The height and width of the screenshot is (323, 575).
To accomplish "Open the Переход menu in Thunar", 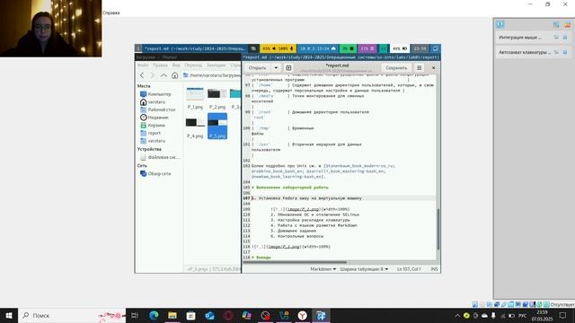I will click(193, 65).
